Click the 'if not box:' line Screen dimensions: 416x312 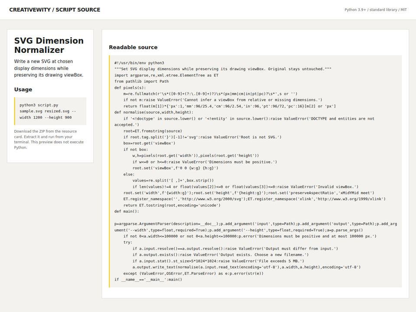tap(136, 149)
